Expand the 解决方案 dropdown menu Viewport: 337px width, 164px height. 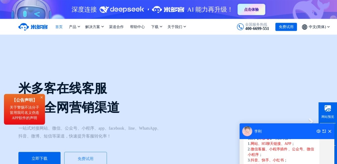coord(94,27)
